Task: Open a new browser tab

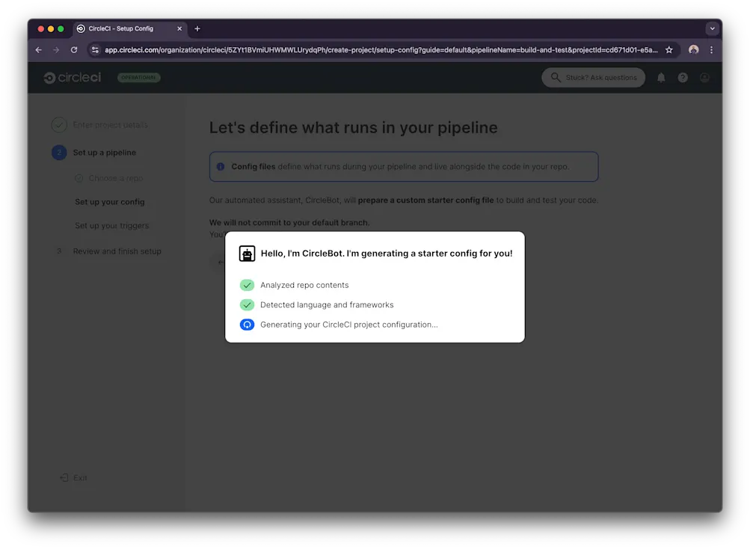Action: [197, 28]
